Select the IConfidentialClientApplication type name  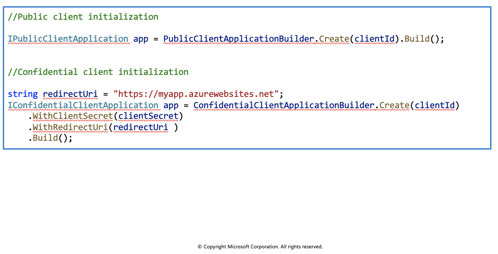click(83, 105)
